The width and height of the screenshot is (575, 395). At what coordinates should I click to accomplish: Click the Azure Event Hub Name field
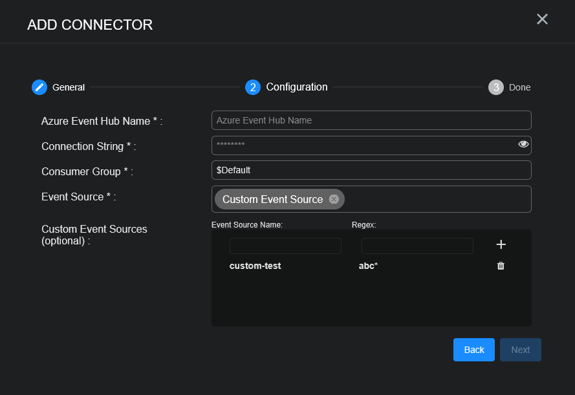click(371, 120)
